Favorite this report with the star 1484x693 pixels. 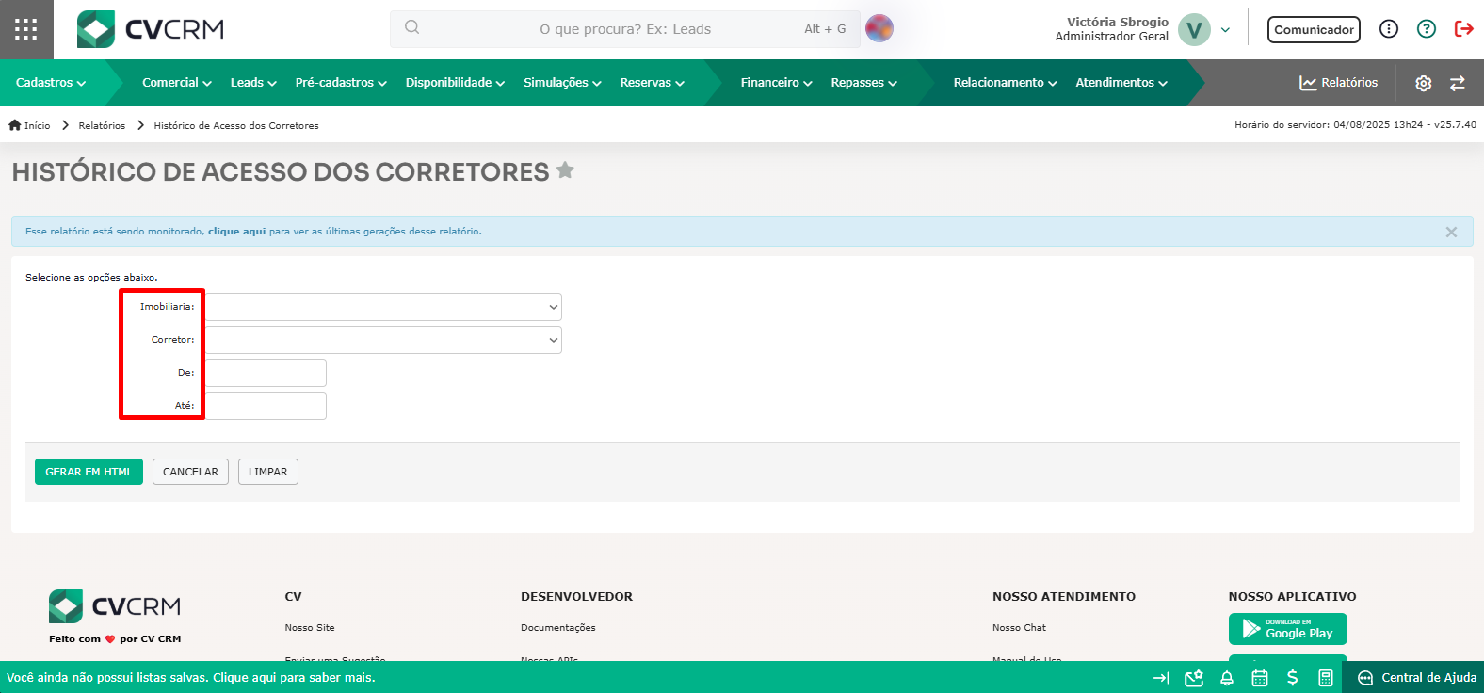tap(565, 170)
